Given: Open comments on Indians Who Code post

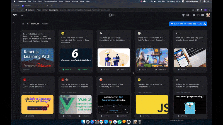Looking at the screenshot, I should coord(122,116).
